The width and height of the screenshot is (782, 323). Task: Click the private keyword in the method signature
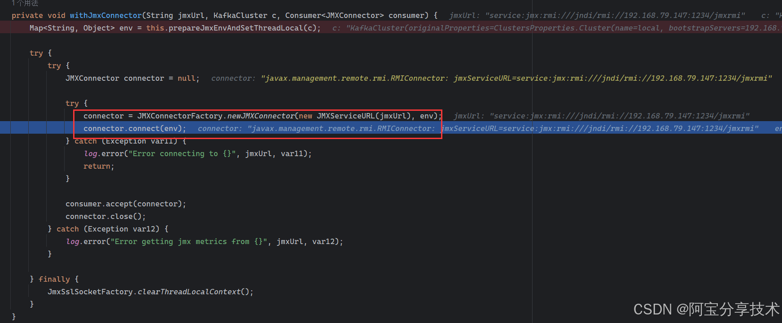[27, 15]
